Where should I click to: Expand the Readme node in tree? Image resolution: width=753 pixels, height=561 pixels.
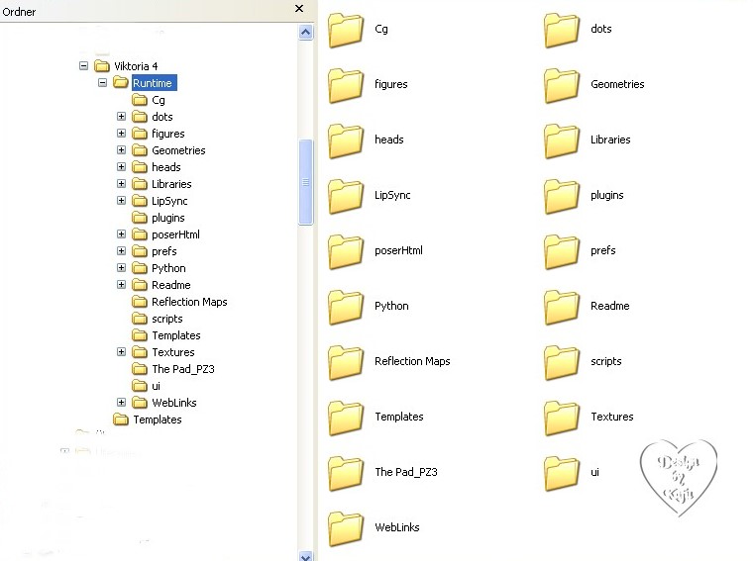121,284
